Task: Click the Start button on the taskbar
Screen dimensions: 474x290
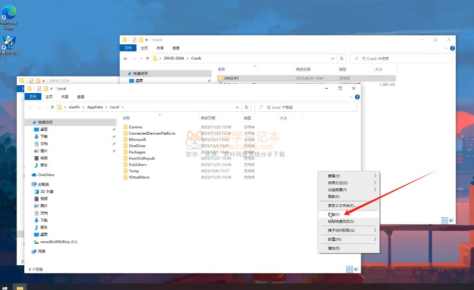Action: [x=5, y=287]
